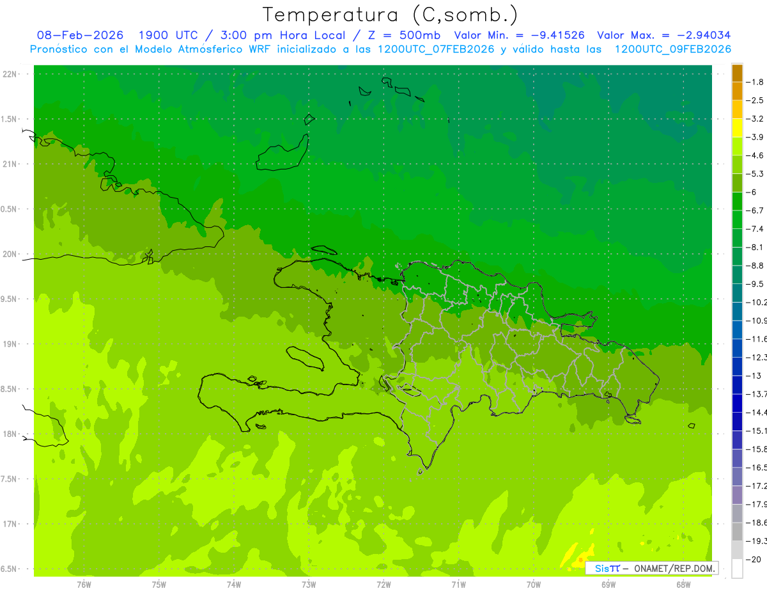Pick the white swatch below -20
767x593 pixels.
[x=737, y=569]
